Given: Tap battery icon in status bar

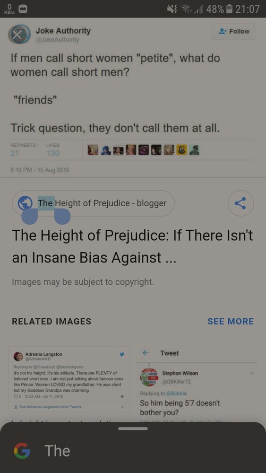Looking at the screenshot, I should tap(229, 9).
